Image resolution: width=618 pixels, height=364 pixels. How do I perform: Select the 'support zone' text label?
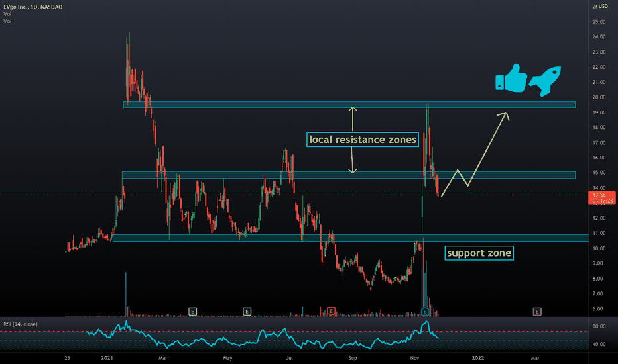coord(479,253)
